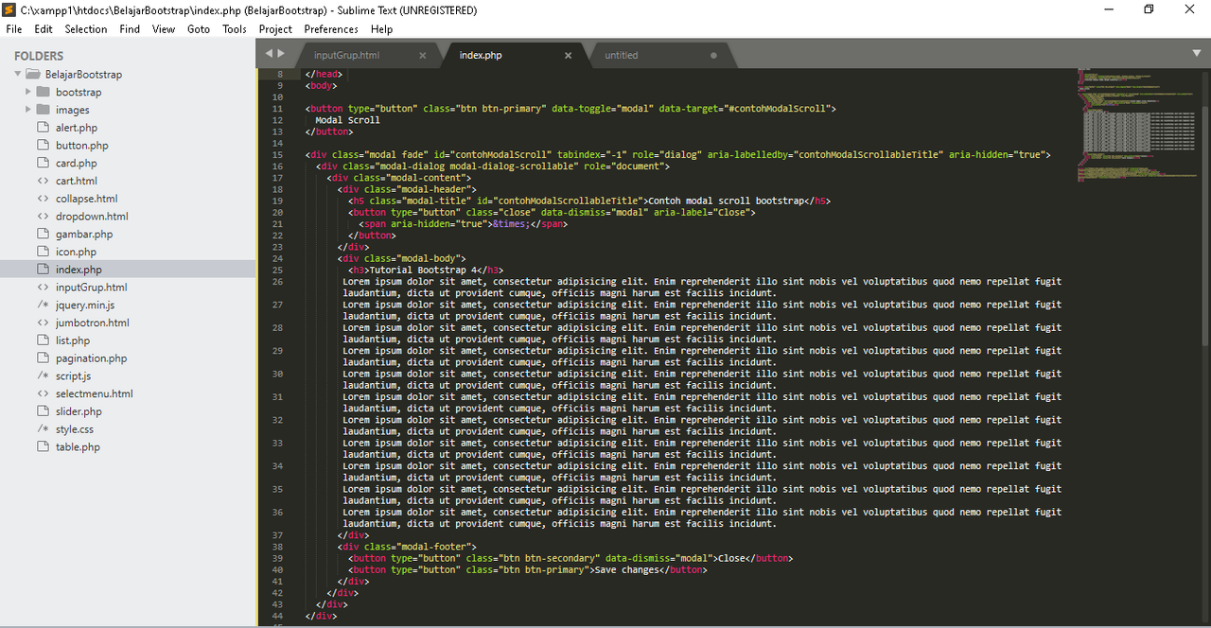Click the style.css stylesheet icon
The image size is (1211, 628).
43,429
